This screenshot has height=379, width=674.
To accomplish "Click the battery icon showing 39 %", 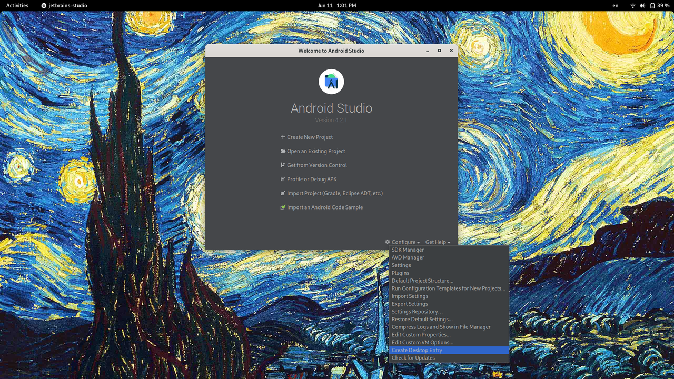I will (x=652, y=5).
